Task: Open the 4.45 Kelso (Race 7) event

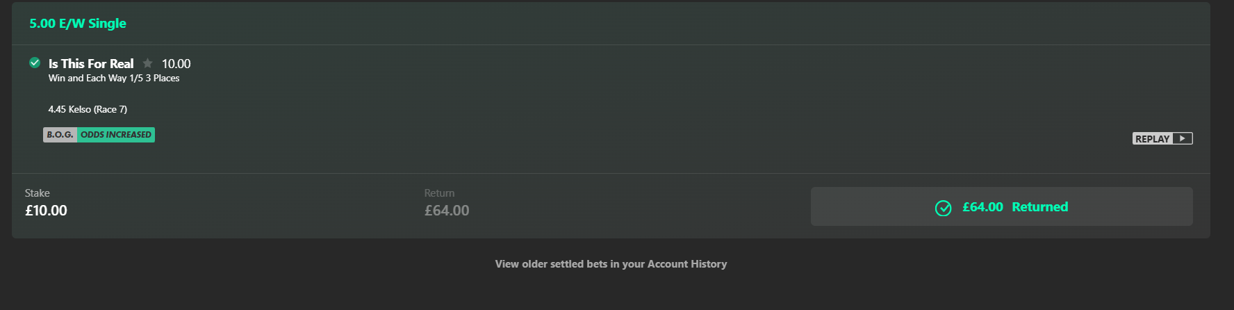Action: click(x=88, y=109)
